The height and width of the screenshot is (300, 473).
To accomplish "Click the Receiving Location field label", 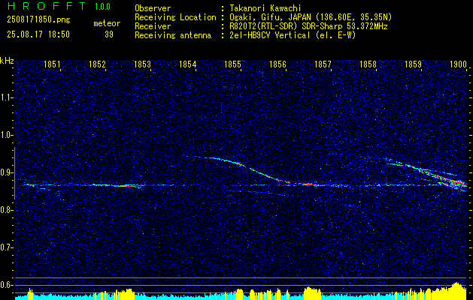I will click(175, 17).
